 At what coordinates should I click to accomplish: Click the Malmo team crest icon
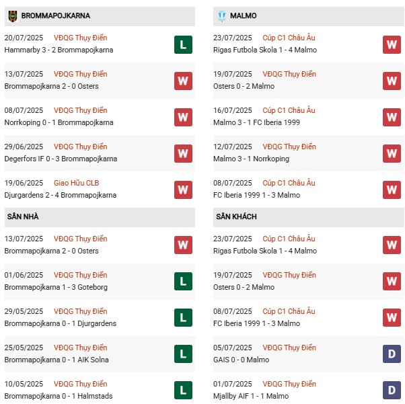click(221, 15)
